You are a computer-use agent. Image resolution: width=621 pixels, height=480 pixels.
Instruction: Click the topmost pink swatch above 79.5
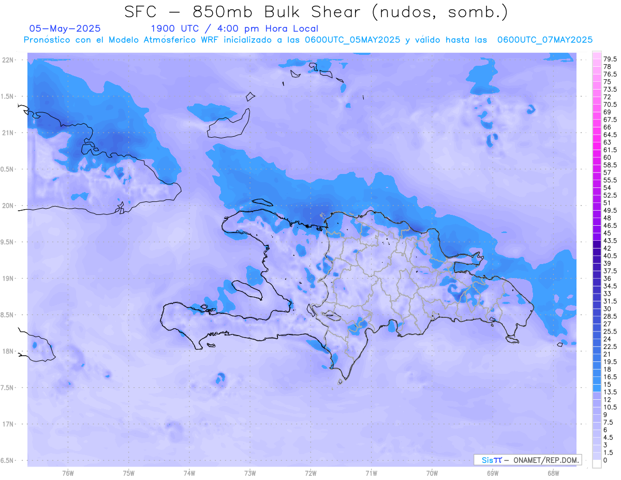597,55
